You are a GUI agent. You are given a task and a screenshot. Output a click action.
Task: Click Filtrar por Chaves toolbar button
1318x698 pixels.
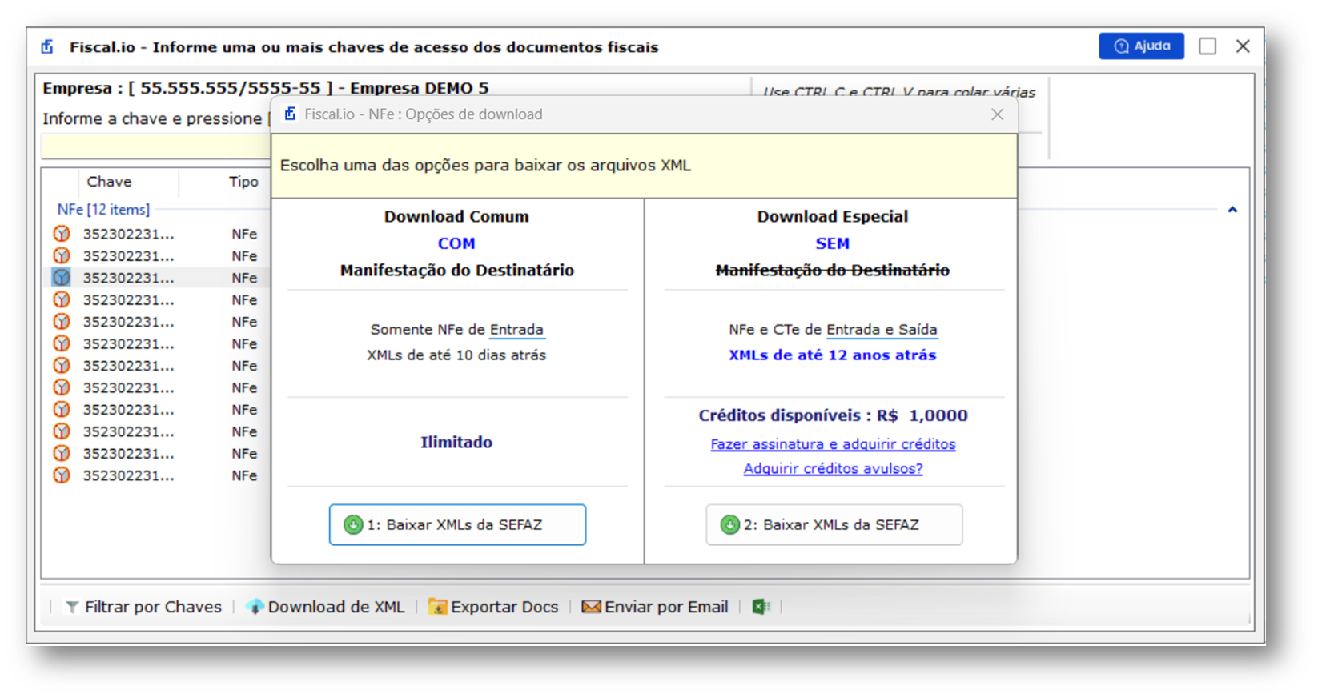click(143, 607)
